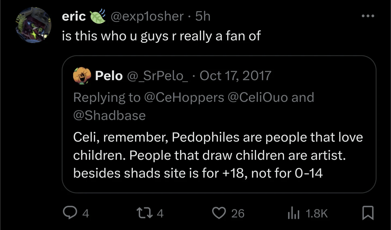Click the main tweet text by eric

[161, 36]
